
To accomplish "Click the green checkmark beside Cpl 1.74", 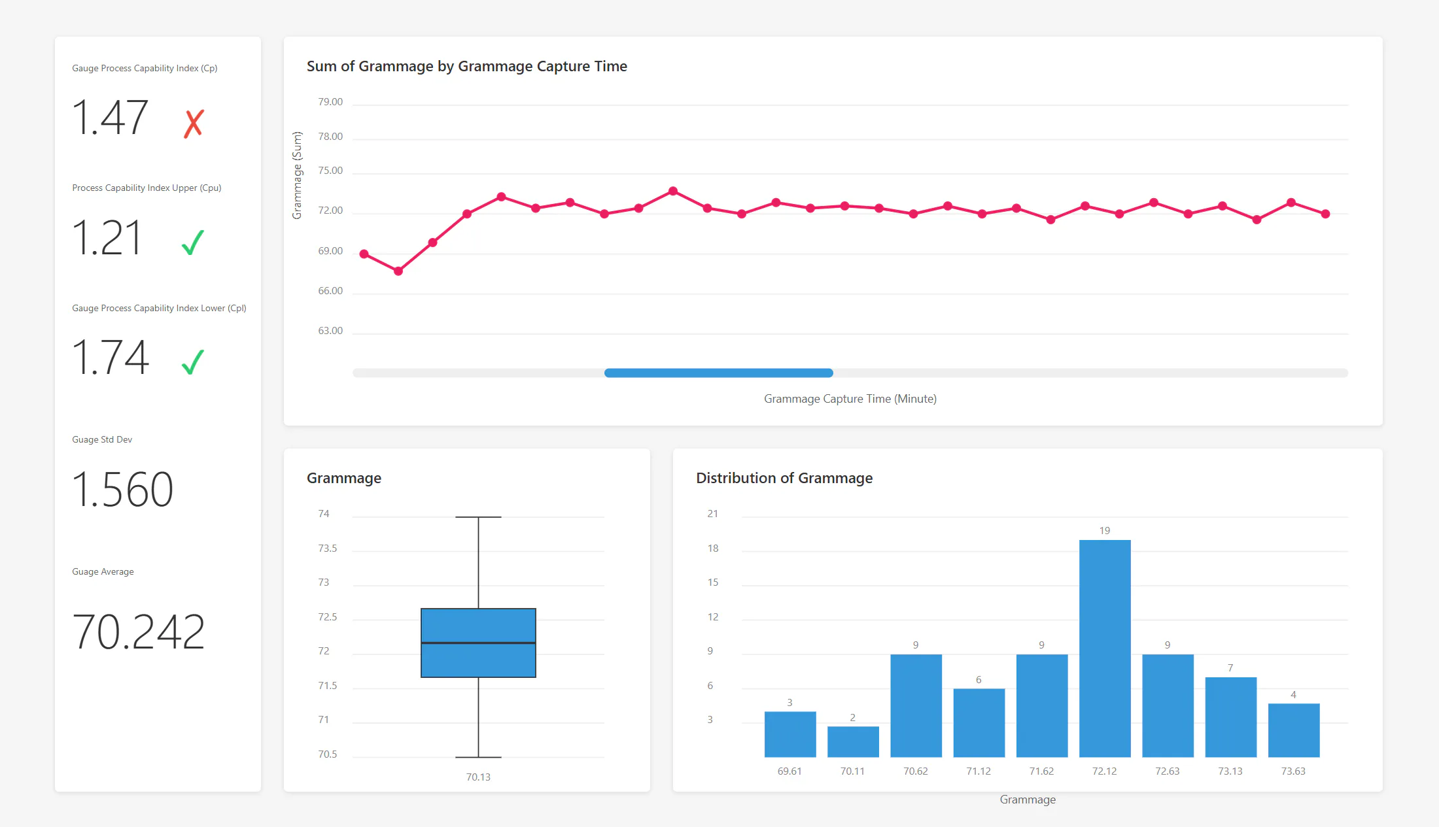I will point(193,362).
